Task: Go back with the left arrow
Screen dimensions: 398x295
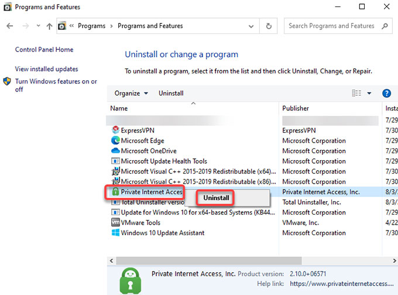Action: pos(9,26)
